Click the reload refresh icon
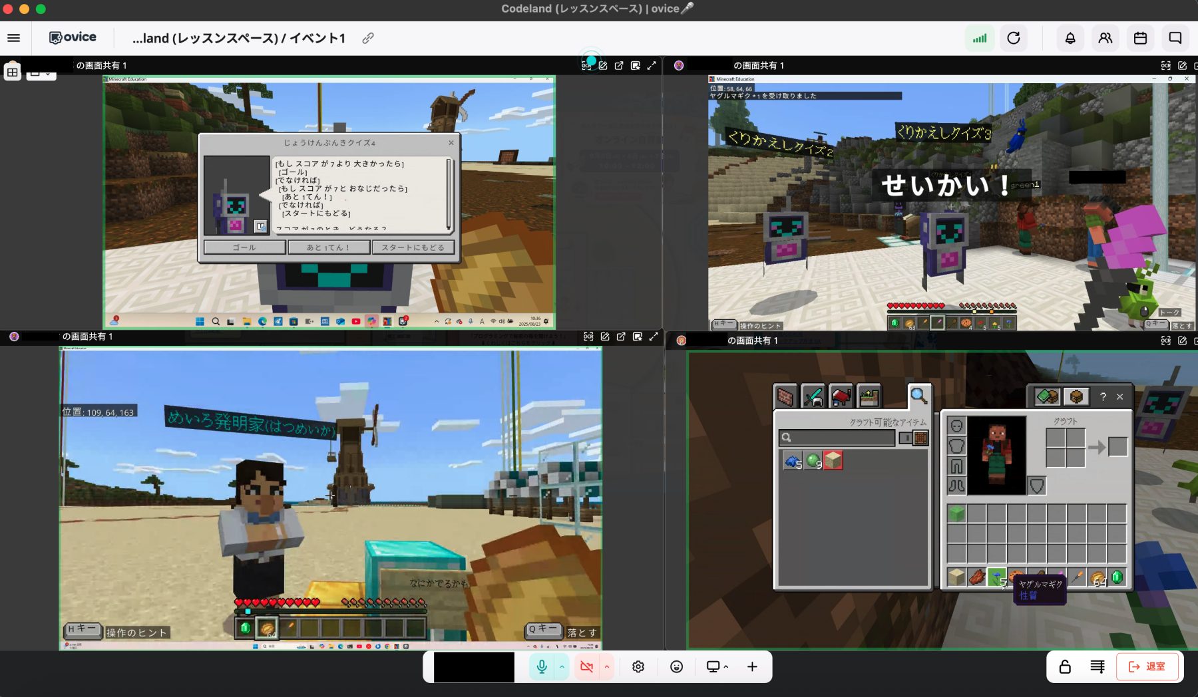This screenshot has width=1198, height=697. [1014, 38]
